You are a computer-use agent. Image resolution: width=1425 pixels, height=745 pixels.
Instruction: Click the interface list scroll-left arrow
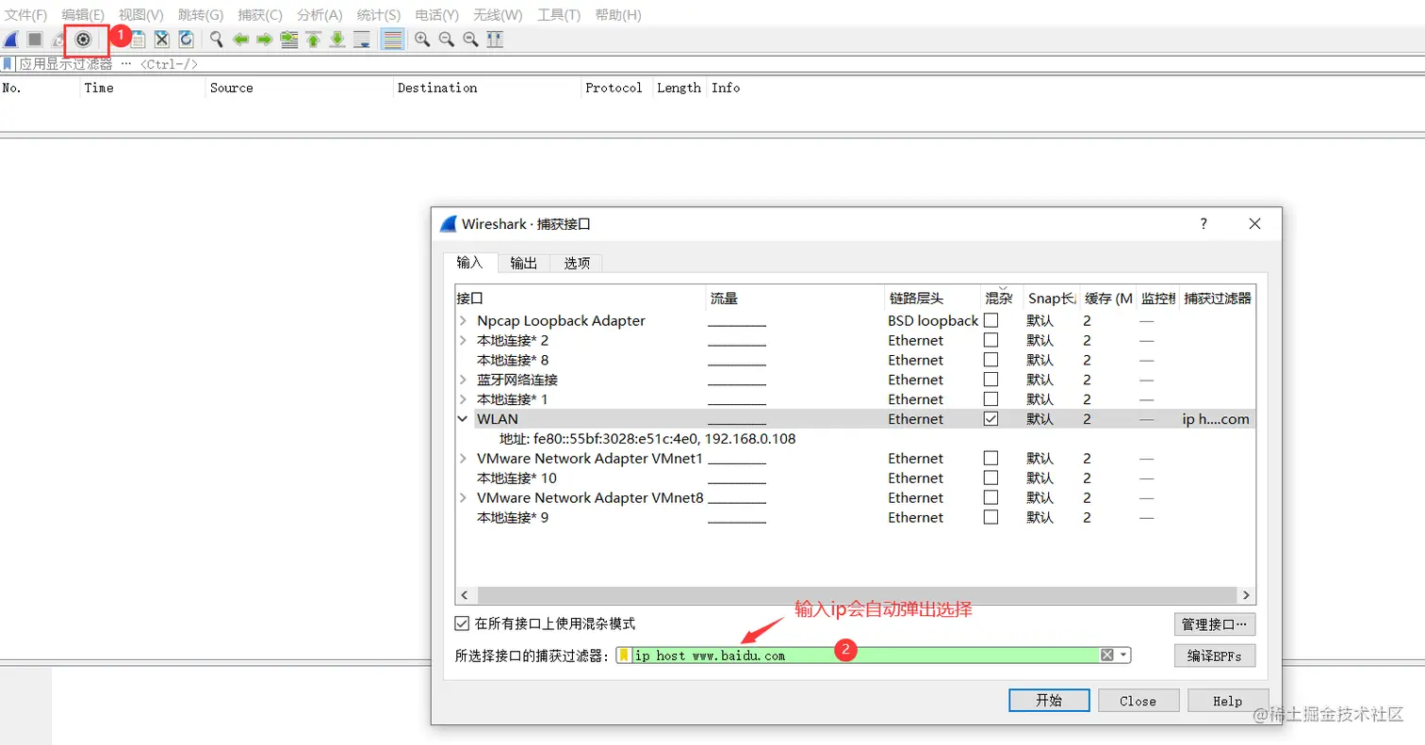click(465, 595)
